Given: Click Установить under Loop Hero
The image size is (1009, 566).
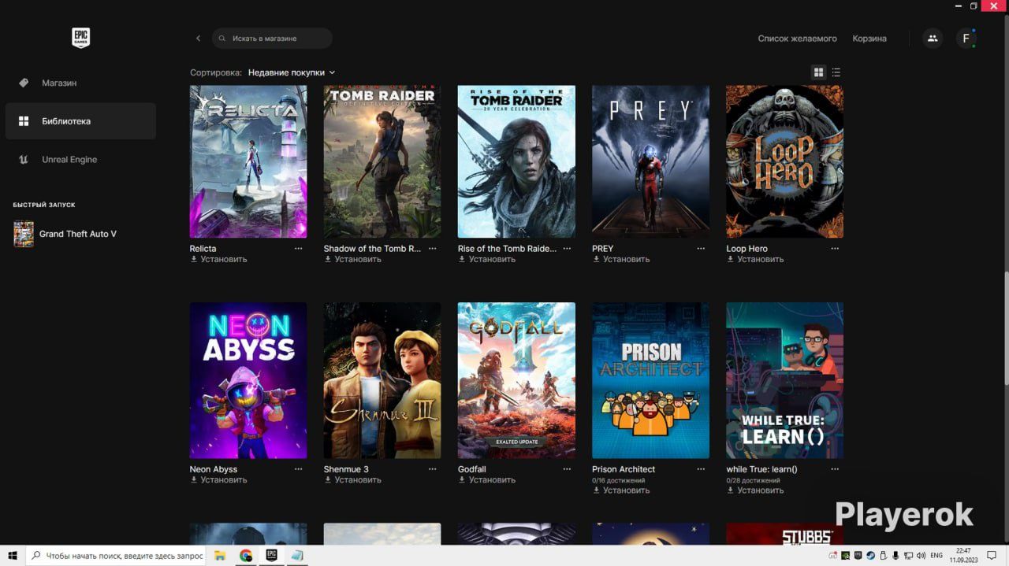Looking at the screenshot, I should click(755, 259).
